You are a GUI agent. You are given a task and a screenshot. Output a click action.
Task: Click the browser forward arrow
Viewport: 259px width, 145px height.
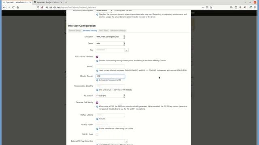[x=9, y=7]
